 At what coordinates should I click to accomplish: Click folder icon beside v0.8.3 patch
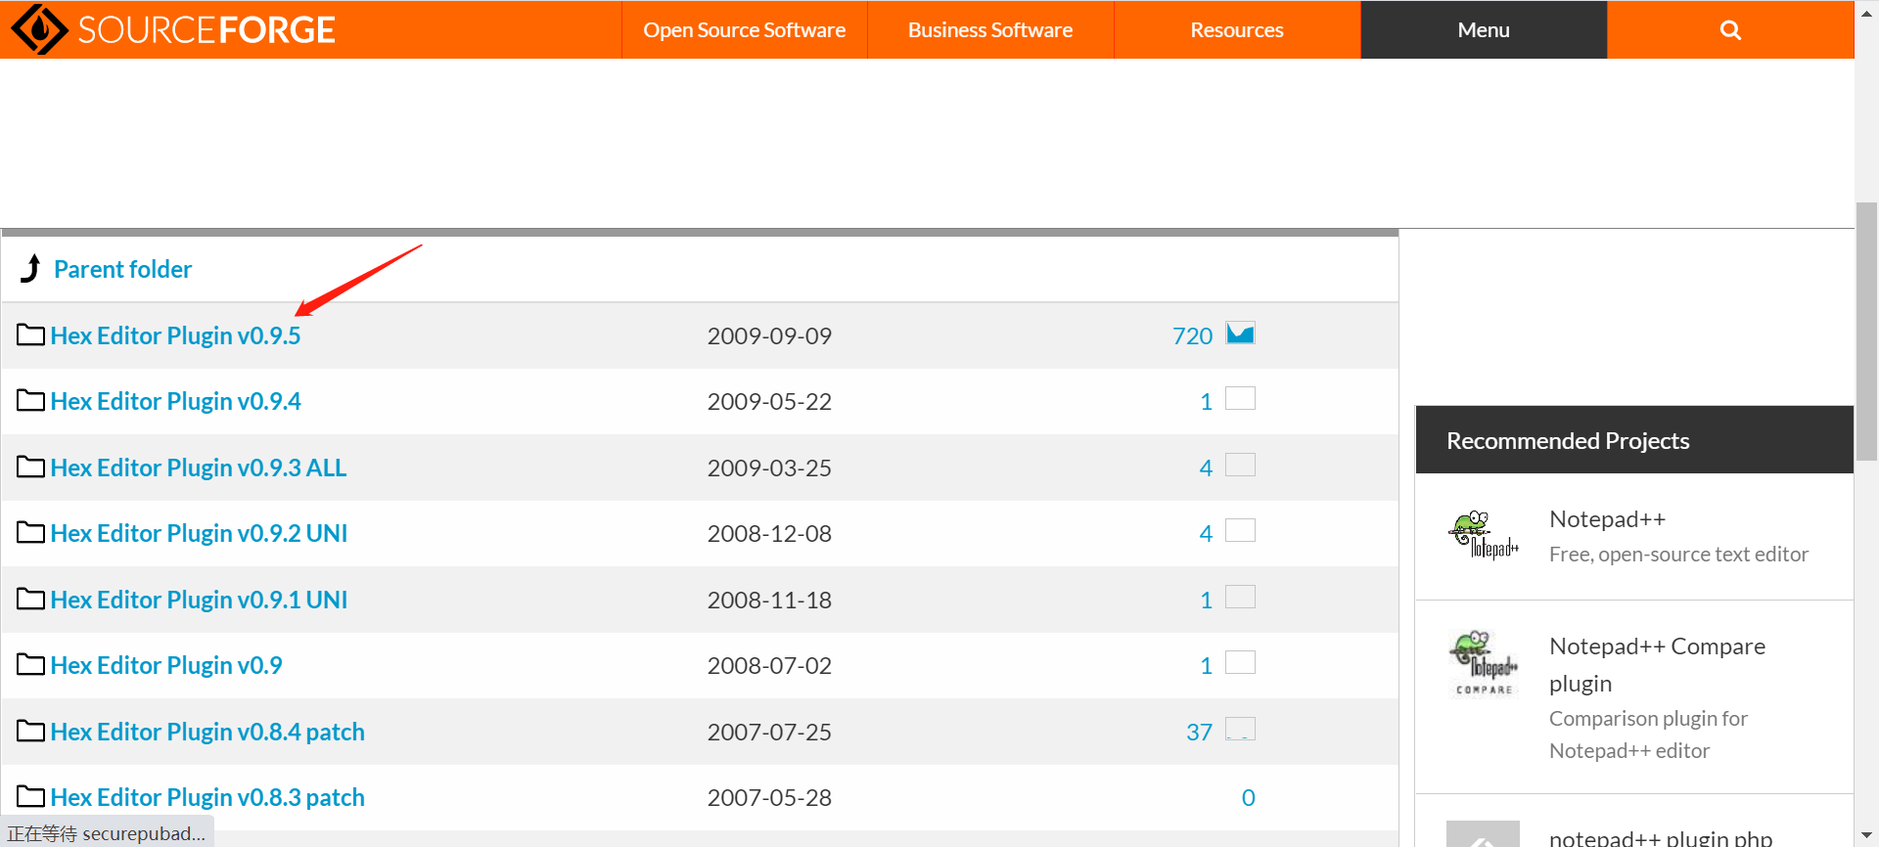(31, 796)
